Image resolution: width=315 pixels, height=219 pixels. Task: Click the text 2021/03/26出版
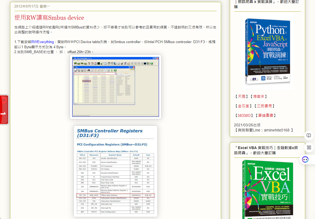(x=247, y=125)
